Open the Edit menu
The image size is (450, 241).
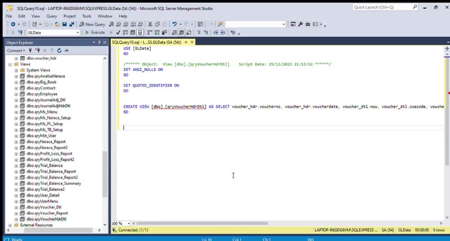[x=22, y=16]
